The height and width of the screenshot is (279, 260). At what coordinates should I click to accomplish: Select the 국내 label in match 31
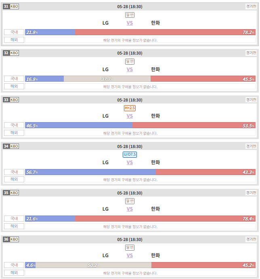(x=14, y=32)
